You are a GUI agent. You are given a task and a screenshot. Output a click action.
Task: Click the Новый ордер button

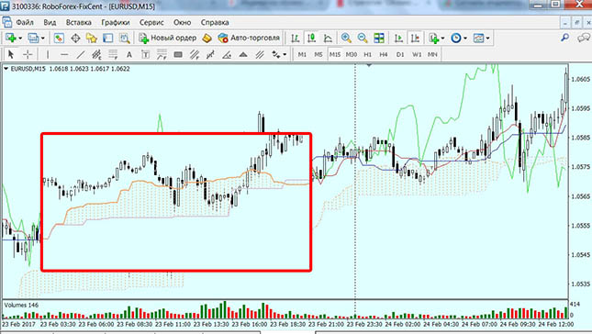[168, 39]
